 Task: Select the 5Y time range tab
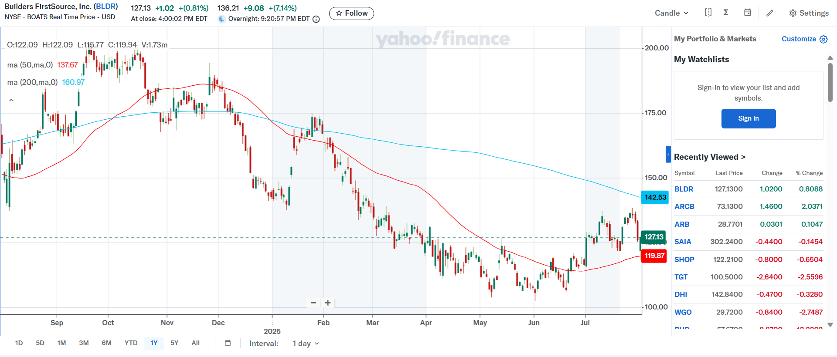click(174, 343)
